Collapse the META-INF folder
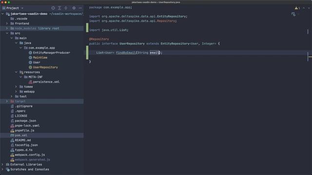312x175 pixels. click(x=20, y=77)
